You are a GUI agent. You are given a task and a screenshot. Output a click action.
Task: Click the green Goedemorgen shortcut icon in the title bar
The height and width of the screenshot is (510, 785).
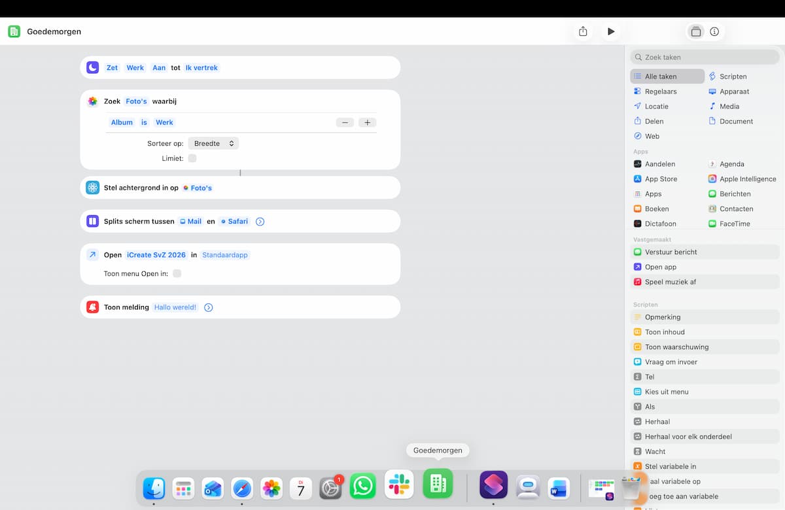click(x=14, y=31)
